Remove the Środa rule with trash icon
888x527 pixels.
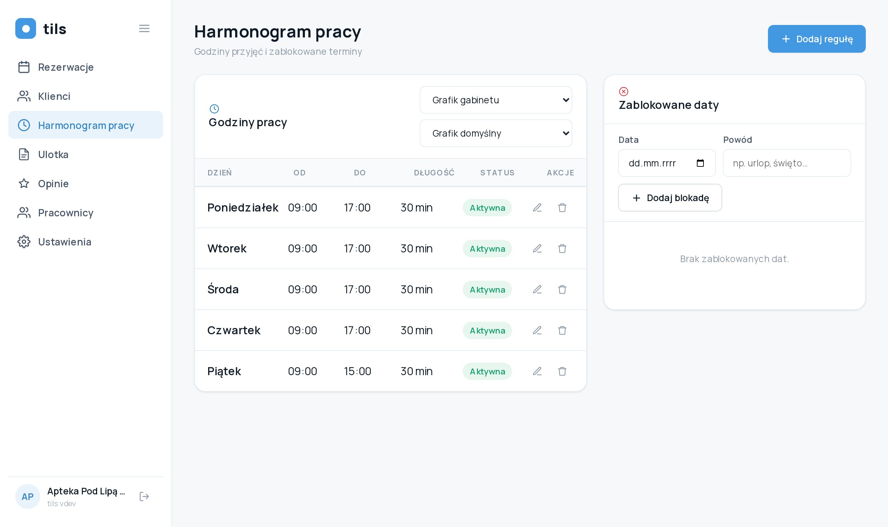(x=562, y=290)
